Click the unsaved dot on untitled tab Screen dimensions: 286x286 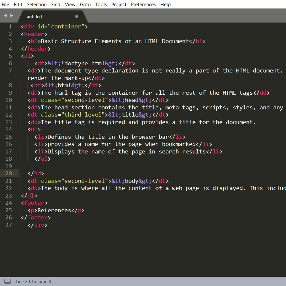tap(77, 16)
